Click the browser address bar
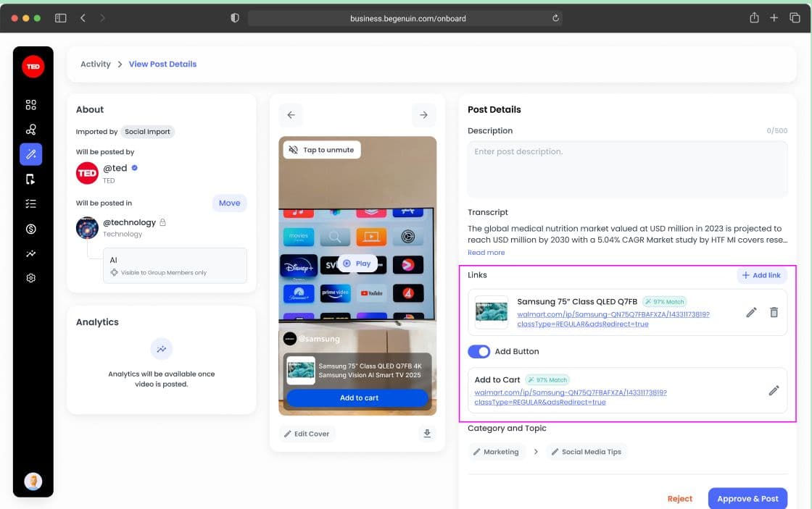812x509 pixels. (x=405, y=18)
